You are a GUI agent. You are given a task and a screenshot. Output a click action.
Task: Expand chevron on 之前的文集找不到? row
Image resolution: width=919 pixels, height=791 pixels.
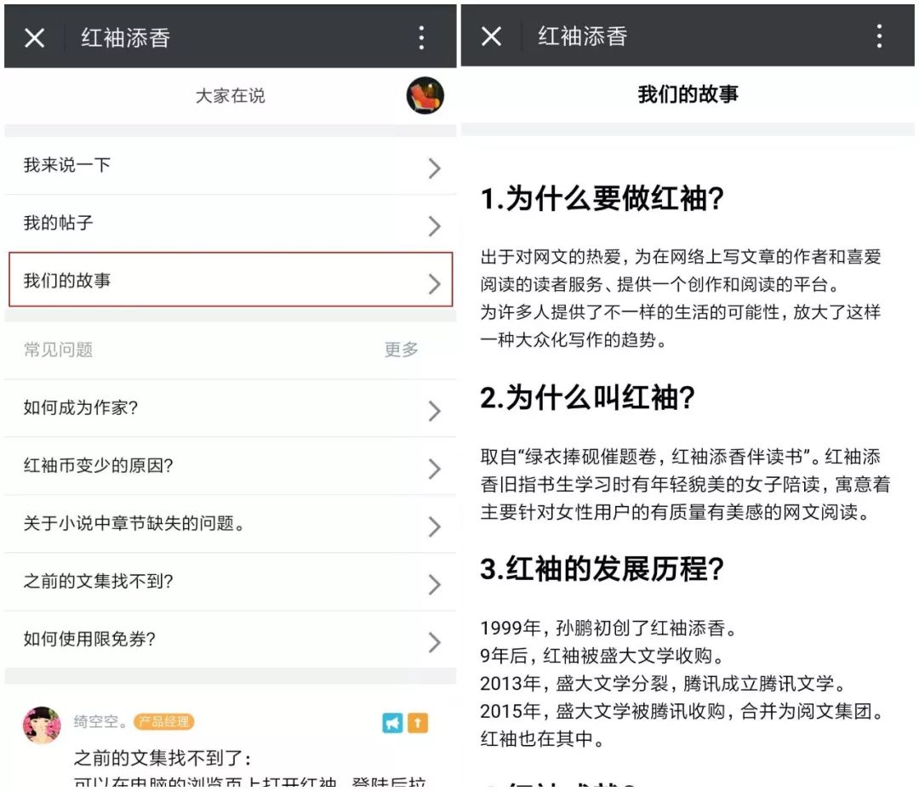pyautogui.click(x=434, y=585)
